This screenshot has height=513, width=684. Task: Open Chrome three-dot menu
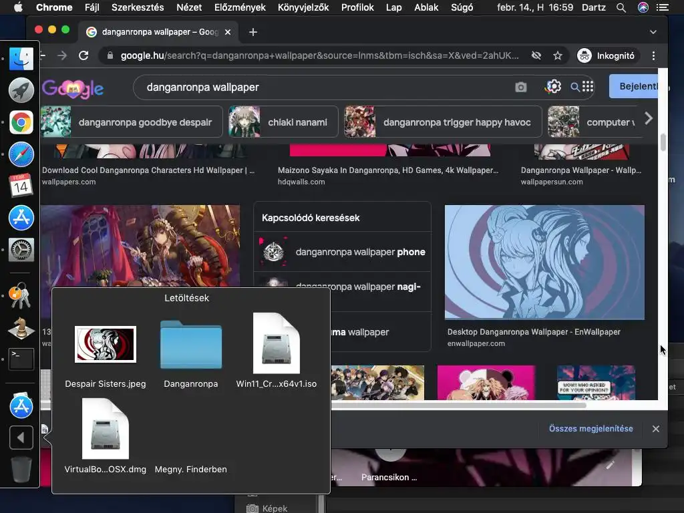653,55
